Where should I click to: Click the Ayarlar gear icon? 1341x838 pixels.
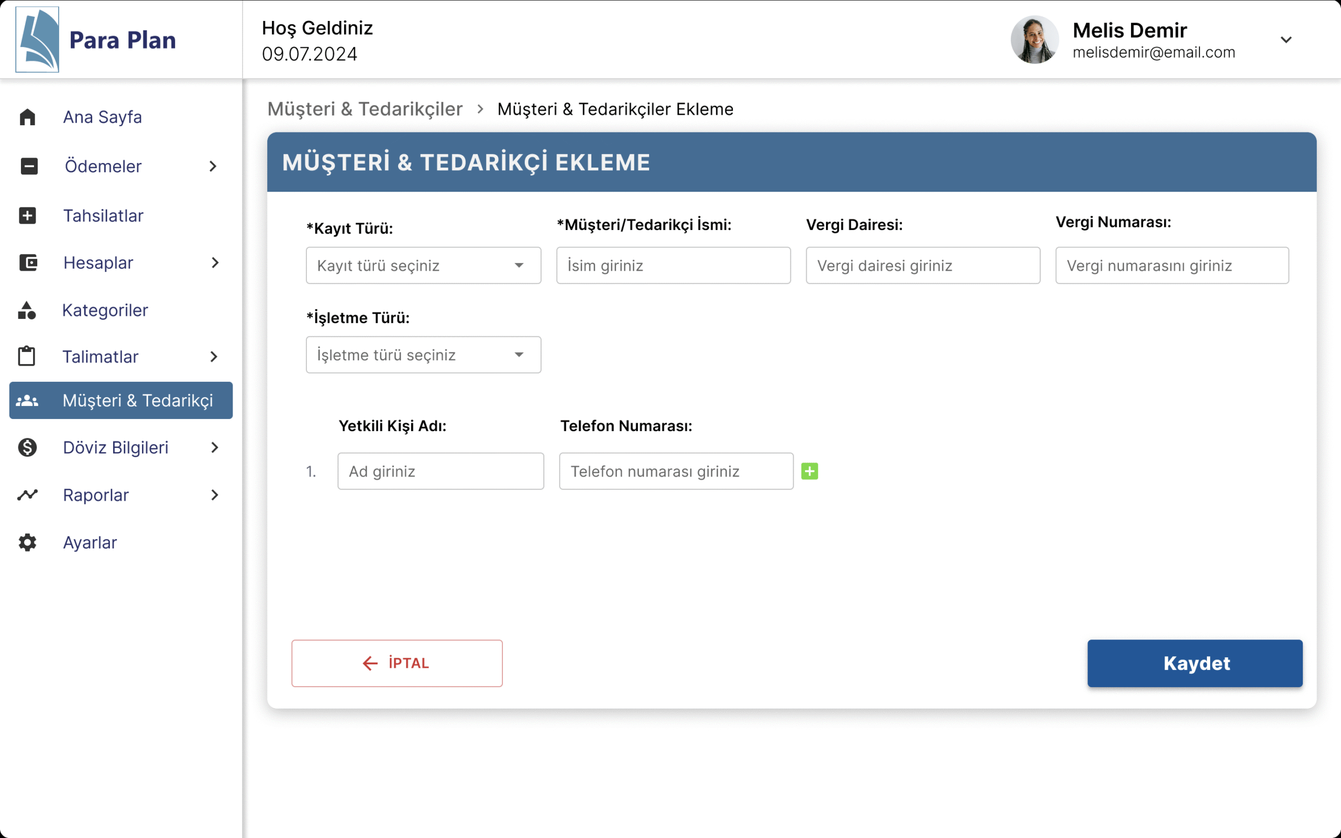(27, 542)
